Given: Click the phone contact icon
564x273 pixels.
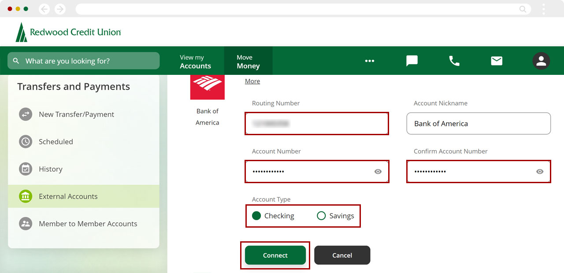Looking at the screenshot, I should coord(454,61).
